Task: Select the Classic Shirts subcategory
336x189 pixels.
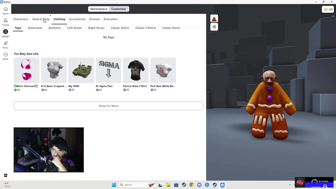Action: click(x=120, y=28)
